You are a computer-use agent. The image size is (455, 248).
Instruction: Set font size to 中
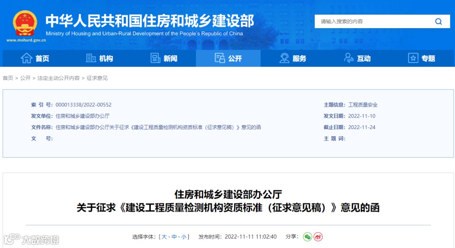174,237
